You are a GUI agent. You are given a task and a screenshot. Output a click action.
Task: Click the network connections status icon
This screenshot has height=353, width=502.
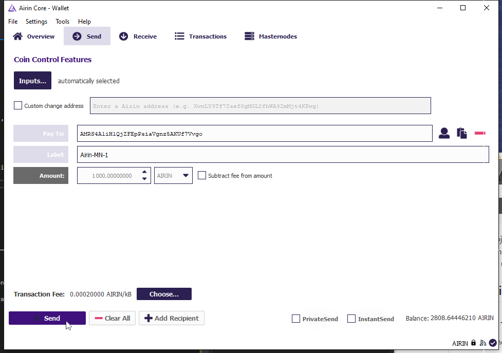point(483,343)
